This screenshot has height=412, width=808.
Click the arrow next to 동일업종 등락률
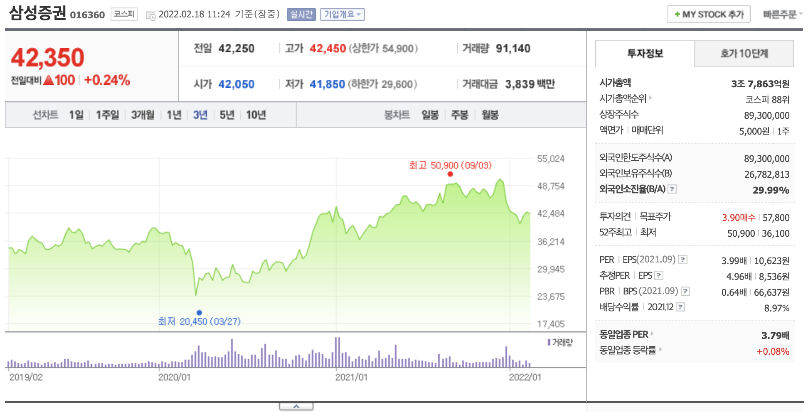[660, 350]
